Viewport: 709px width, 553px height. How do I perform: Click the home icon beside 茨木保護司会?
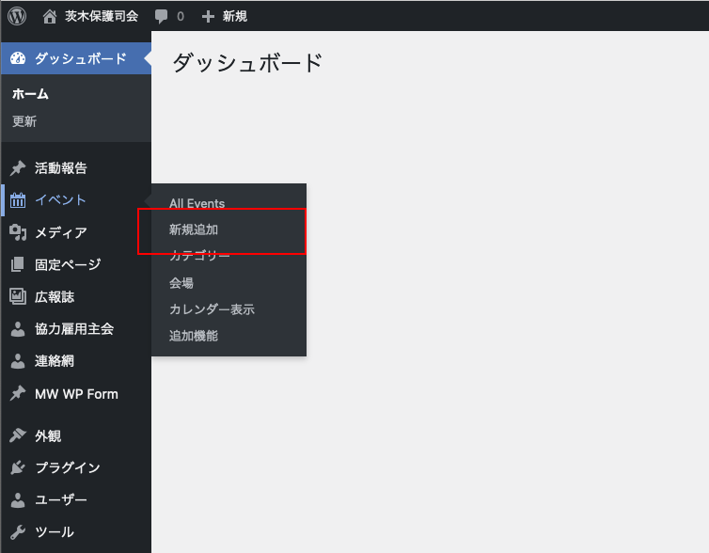tap(50, 16)
